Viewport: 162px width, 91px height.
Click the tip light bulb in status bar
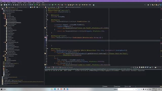coord(161,86)
